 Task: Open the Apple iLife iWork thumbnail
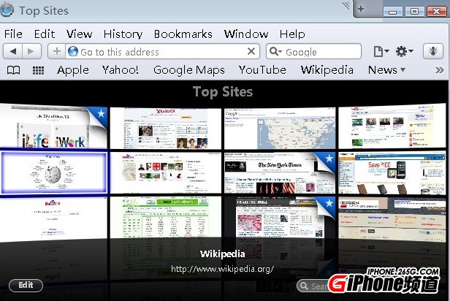click(53, 126)
